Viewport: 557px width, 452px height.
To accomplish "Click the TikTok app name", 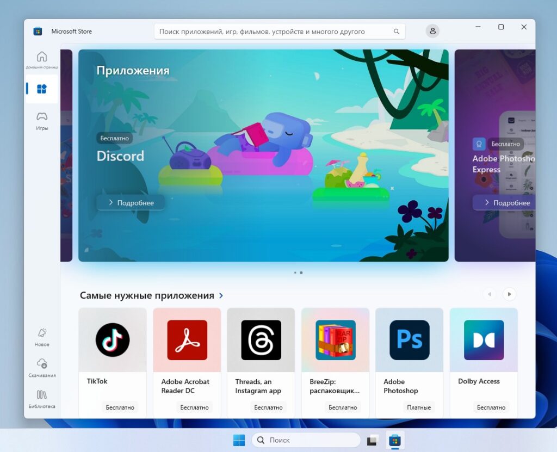I will pos(97,381).
